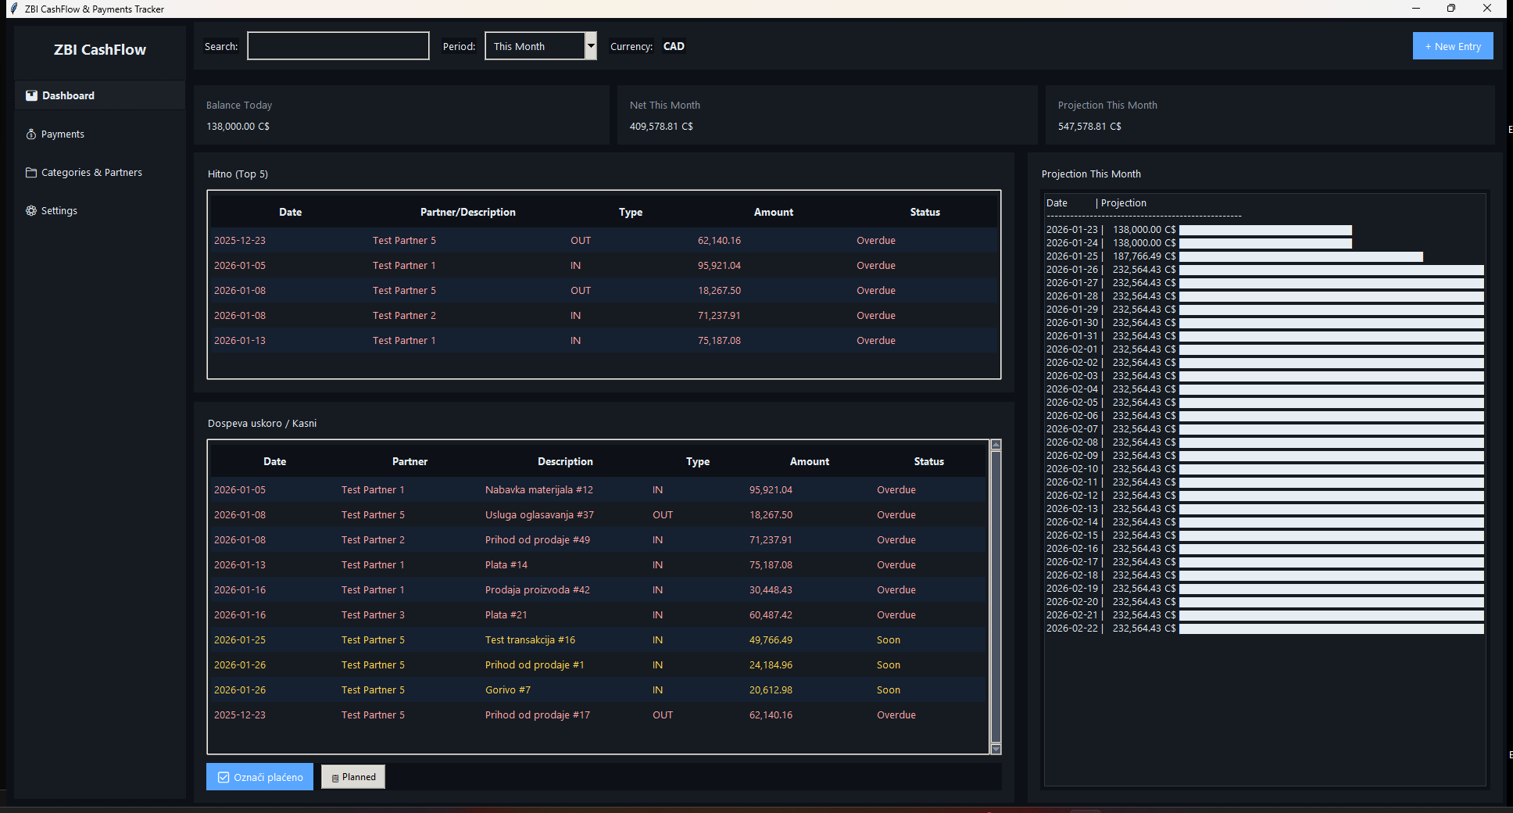The height and width of the screenshot is (813, 1513).
Task: Click the checkmark icon on Označi plaćeno
Action: click(x=224, y=777)
